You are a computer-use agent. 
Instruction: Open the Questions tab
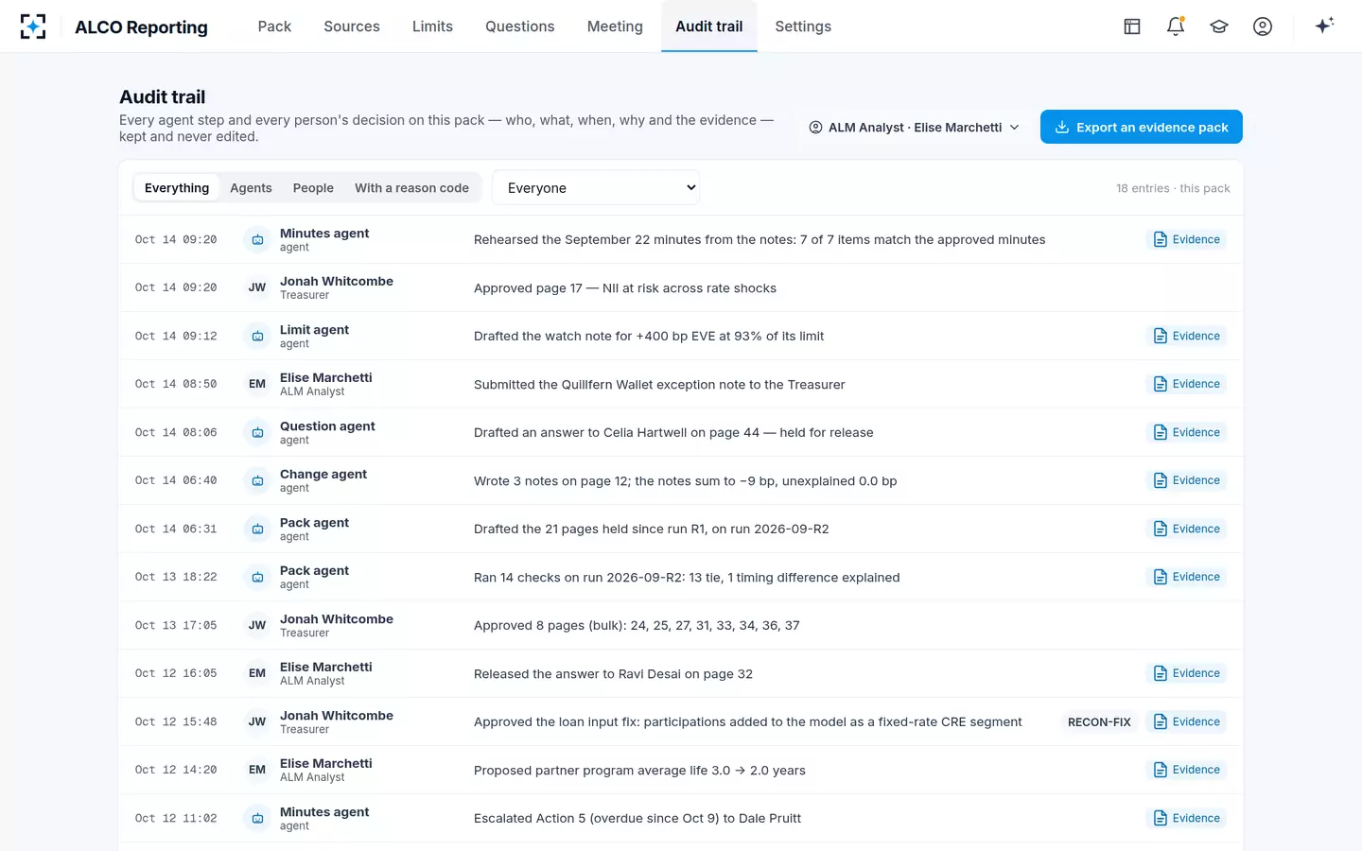click(520, 26)
